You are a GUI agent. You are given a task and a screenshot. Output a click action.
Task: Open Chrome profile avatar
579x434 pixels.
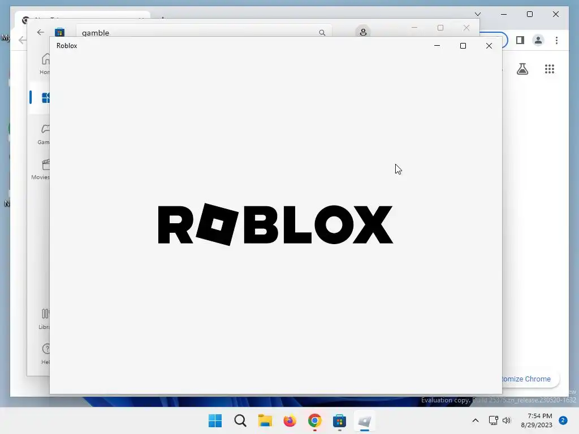(538, 40)
